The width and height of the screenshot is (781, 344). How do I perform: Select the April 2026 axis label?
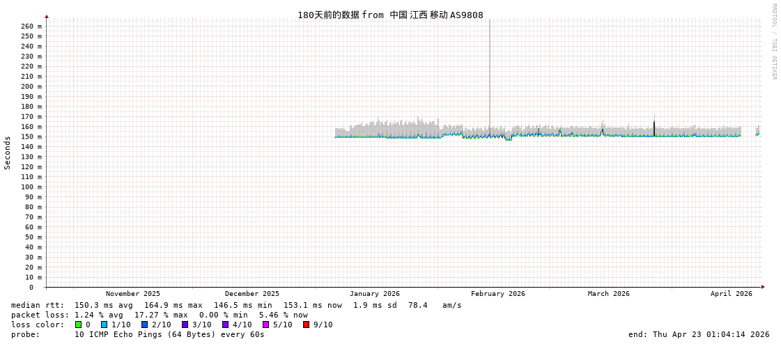click(x=731, y=294)
